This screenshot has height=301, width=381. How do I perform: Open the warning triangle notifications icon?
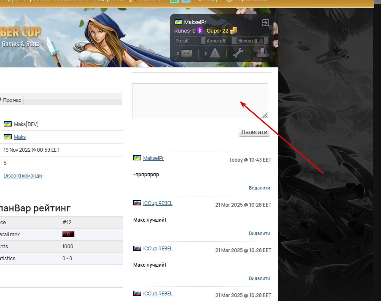tap(215, 53)
